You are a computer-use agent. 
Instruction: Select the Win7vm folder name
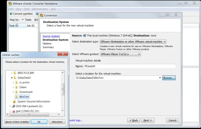[x=24, y=97]
